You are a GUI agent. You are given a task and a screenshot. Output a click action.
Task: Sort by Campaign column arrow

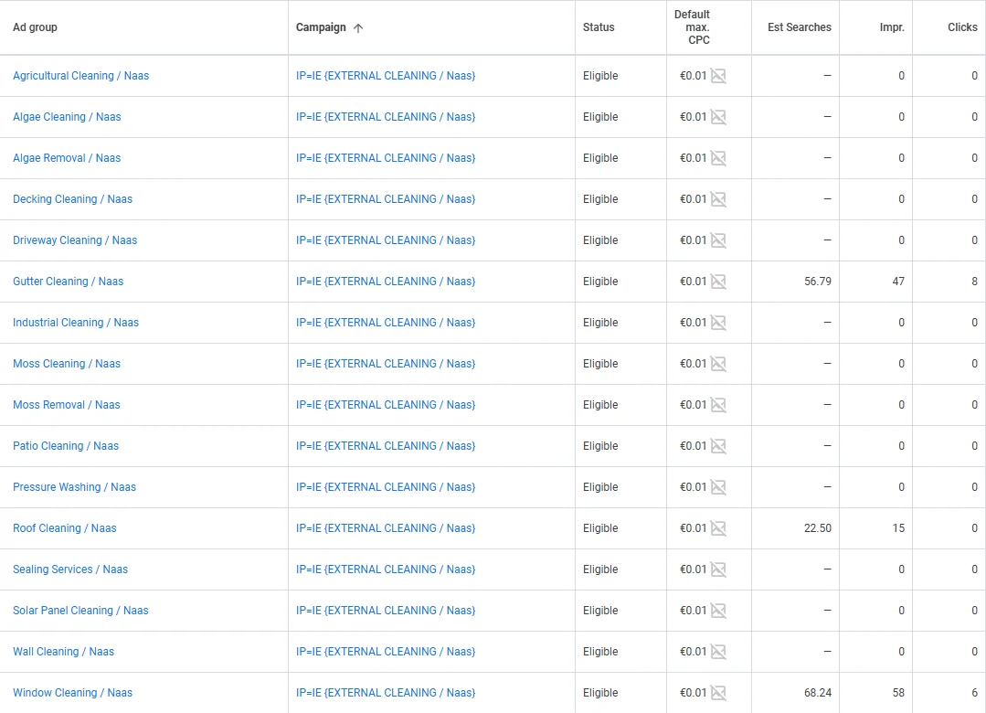(358, 27)
